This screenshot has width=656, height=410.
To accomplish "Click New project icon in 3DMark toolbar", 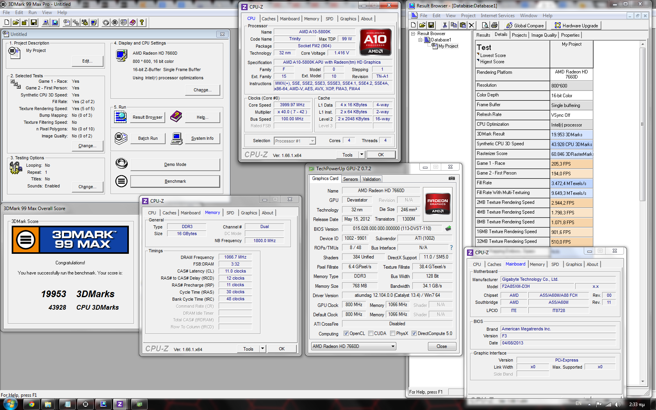I will tap(7, 22).
